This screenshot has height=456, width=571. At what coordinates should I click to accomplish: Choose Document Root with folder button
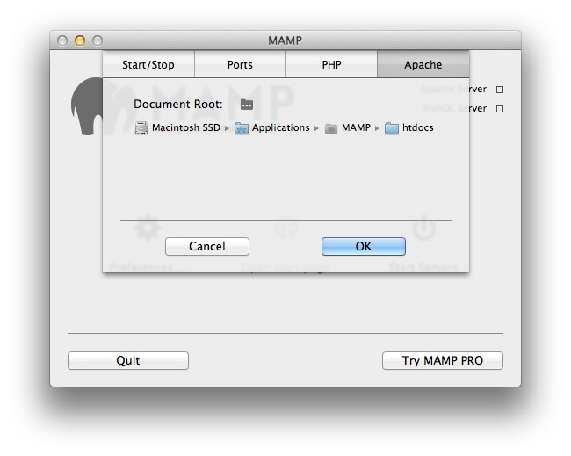coord(247,105)
